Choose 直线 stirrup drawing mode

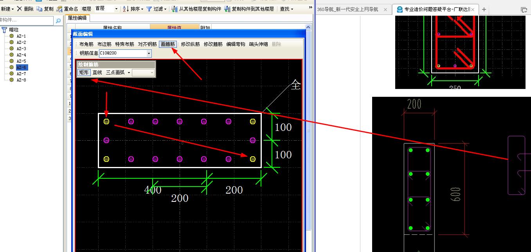97,73
